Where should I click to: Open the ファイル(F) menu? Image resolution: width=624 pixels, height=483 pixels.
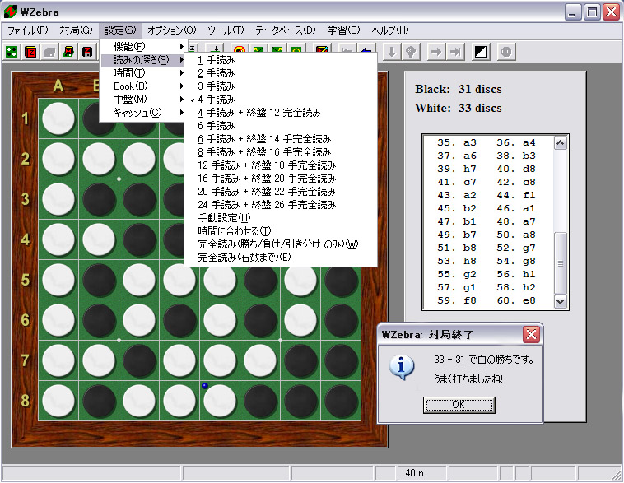[27, 30]
